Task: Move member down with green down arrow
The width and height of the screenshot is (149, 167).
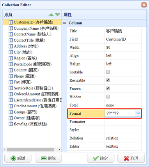Action: coord(57,15)
